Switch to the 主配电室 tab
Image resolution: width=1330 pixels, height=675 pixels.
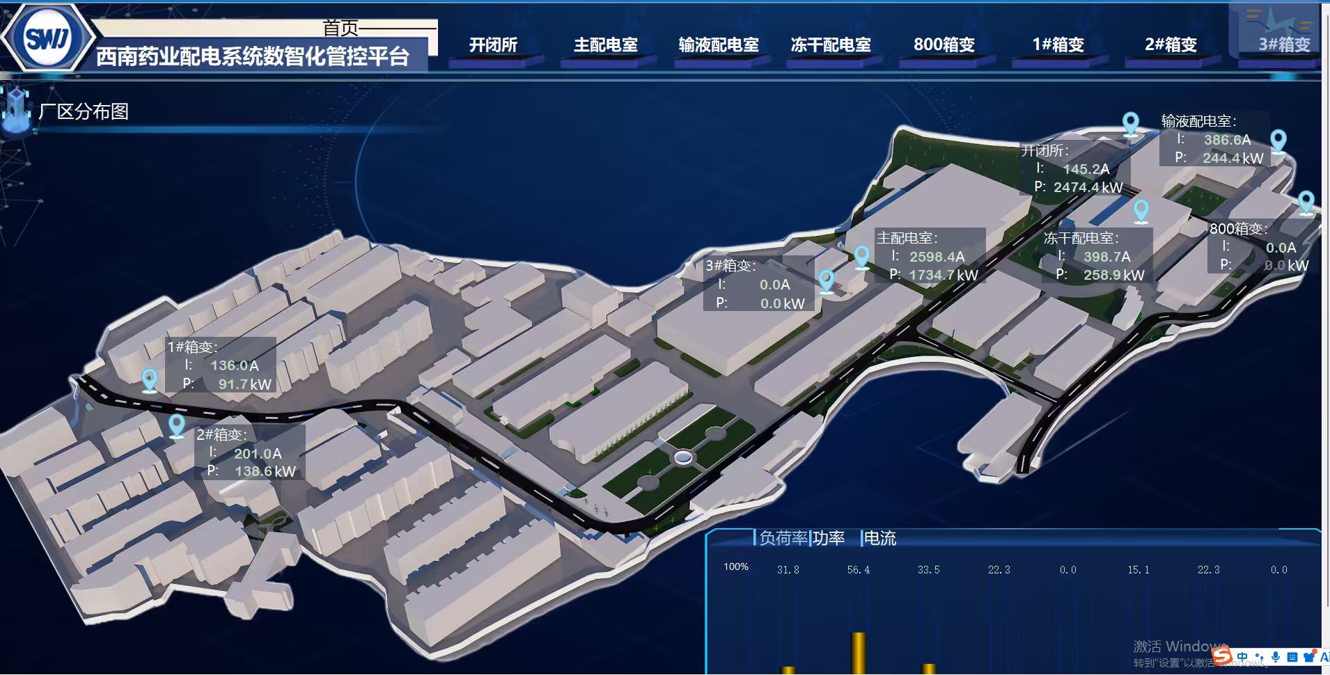(606, 45)
